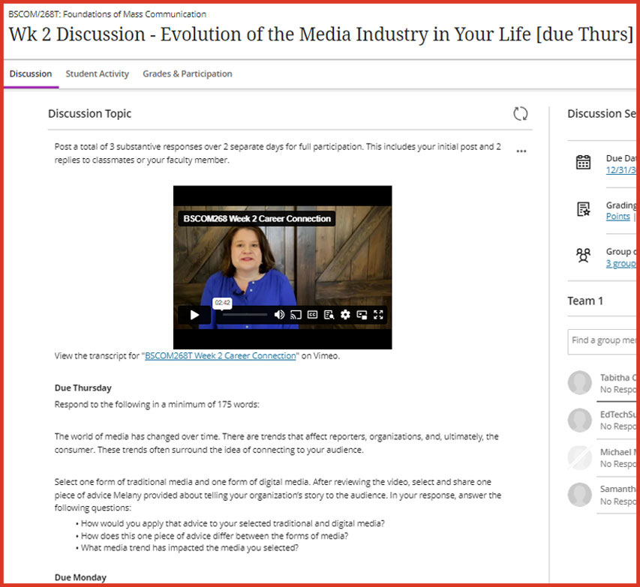Open the BSCOM268T Week 2 Career Connection transcript link
The height and width of the screenshot is (587, 640).
coord(221,356)
